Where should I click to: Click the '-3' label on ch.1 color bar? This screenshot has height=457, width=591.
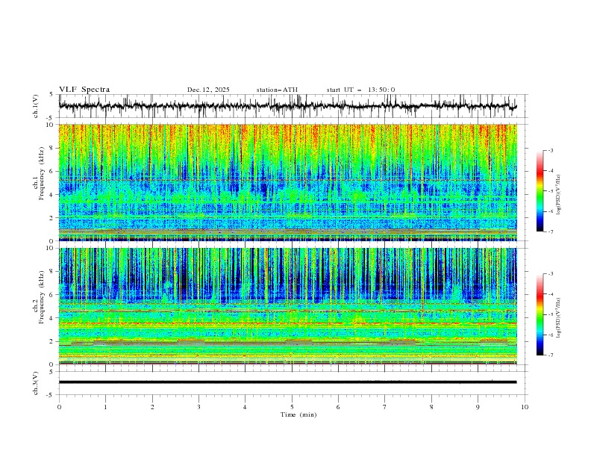click(x=550, y=150)
